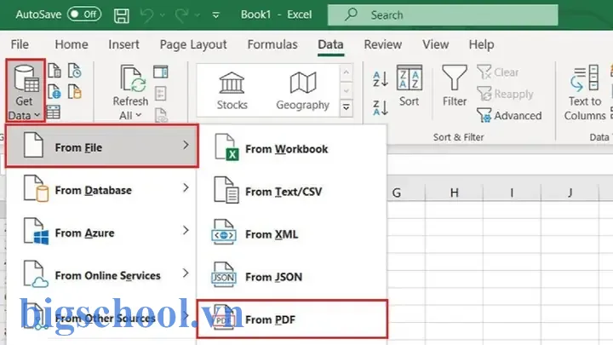Open Customize Quick Access Toolbar dropdown
The height and width of the screenshot is (345, 613).
(215, 15)
